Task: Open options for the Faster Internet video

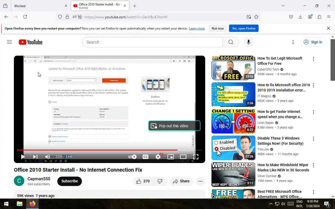Action: (313, 112)
